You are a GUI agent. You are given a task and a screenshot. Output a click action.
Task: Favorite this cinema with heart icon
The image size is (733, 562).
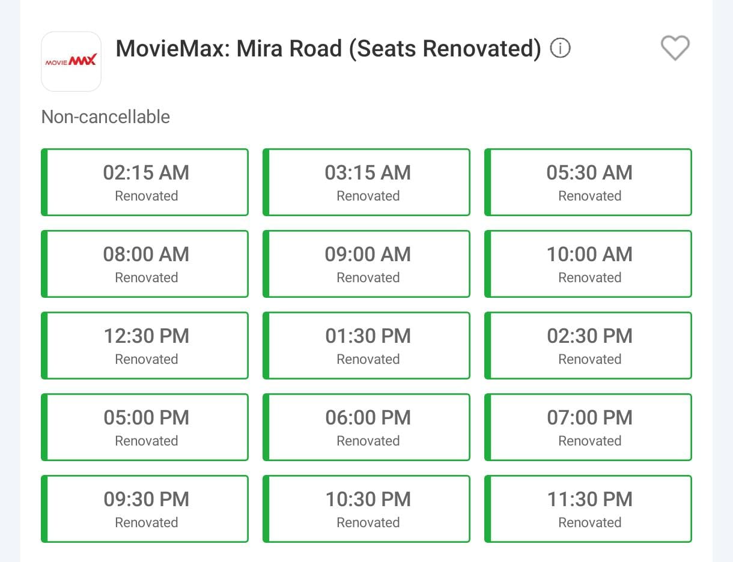pos(675,48)
